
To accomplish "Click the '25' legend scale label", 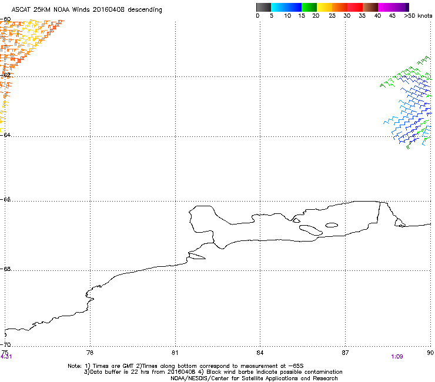I will pos(332,16).
